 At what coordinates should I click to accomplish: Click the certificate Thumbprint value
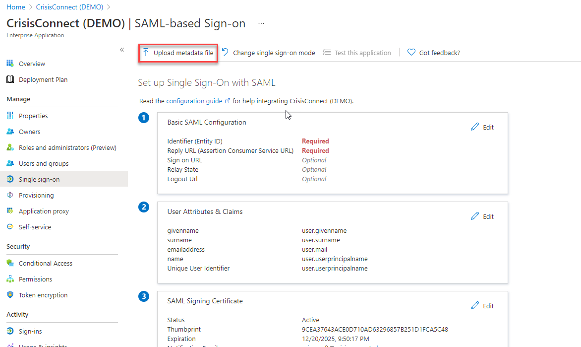point(375,329)
